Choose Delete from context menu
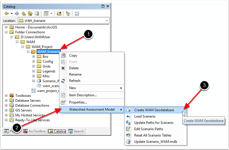Screen dimensions: 229x150 92,68
